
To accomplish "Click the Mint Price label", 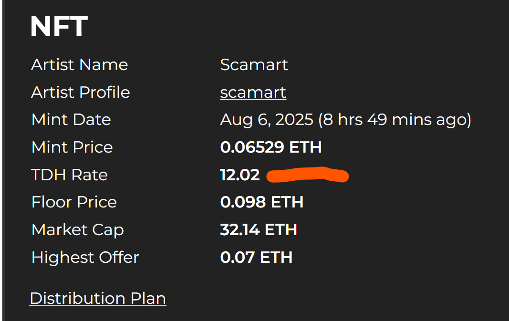I will pyautogui.click(x=72, y=147).
